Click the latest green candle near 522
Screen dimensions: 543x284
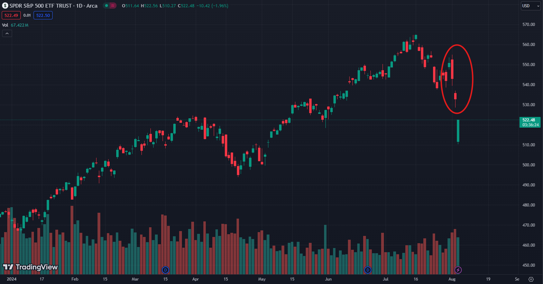[458, 131]
